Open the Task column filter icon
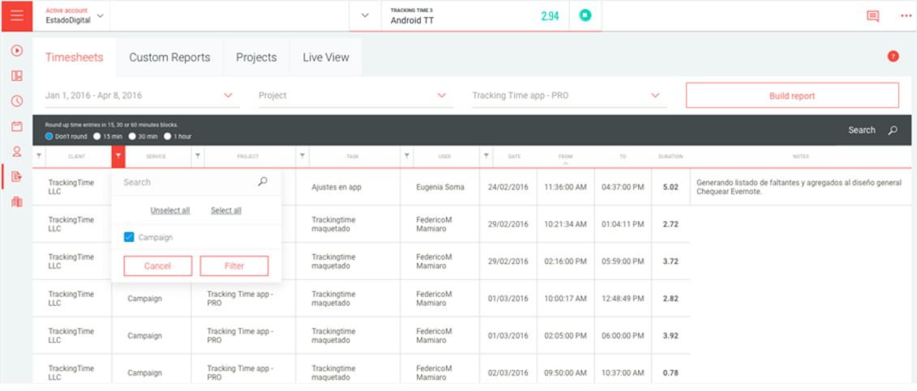917x391 pixels. pos(302,155)
